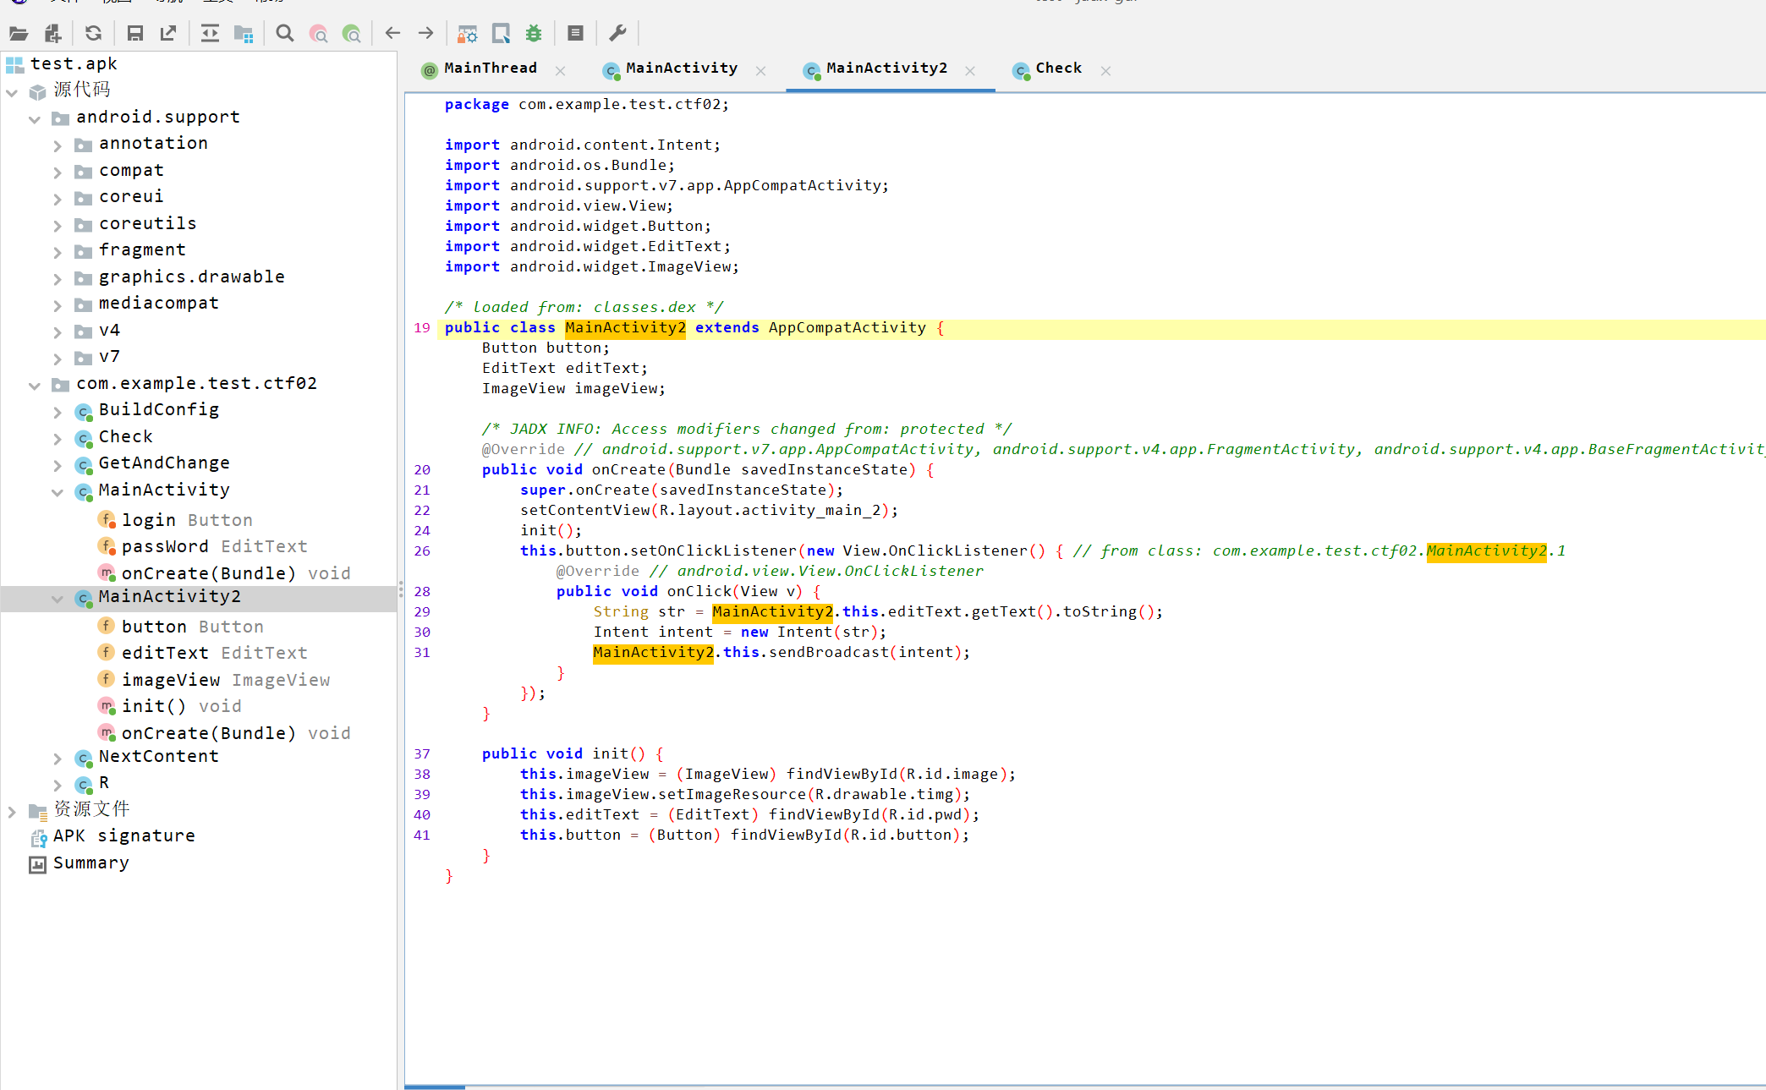Click the green debugger bug icon
This screenshot has width=1766, height=1090.
[x=534, y=34]
